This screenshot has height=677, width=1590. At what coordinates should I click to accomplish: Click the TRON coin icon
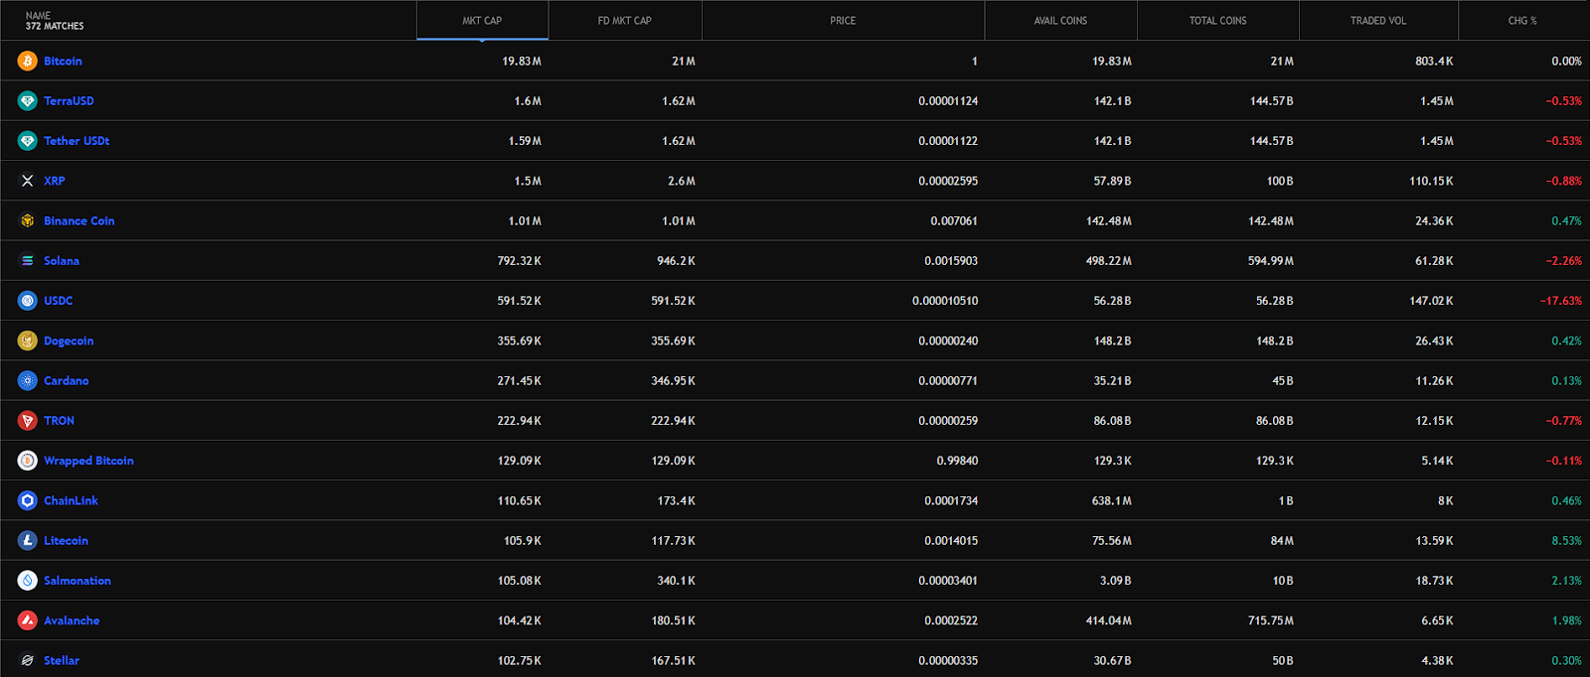click(28, 421)
